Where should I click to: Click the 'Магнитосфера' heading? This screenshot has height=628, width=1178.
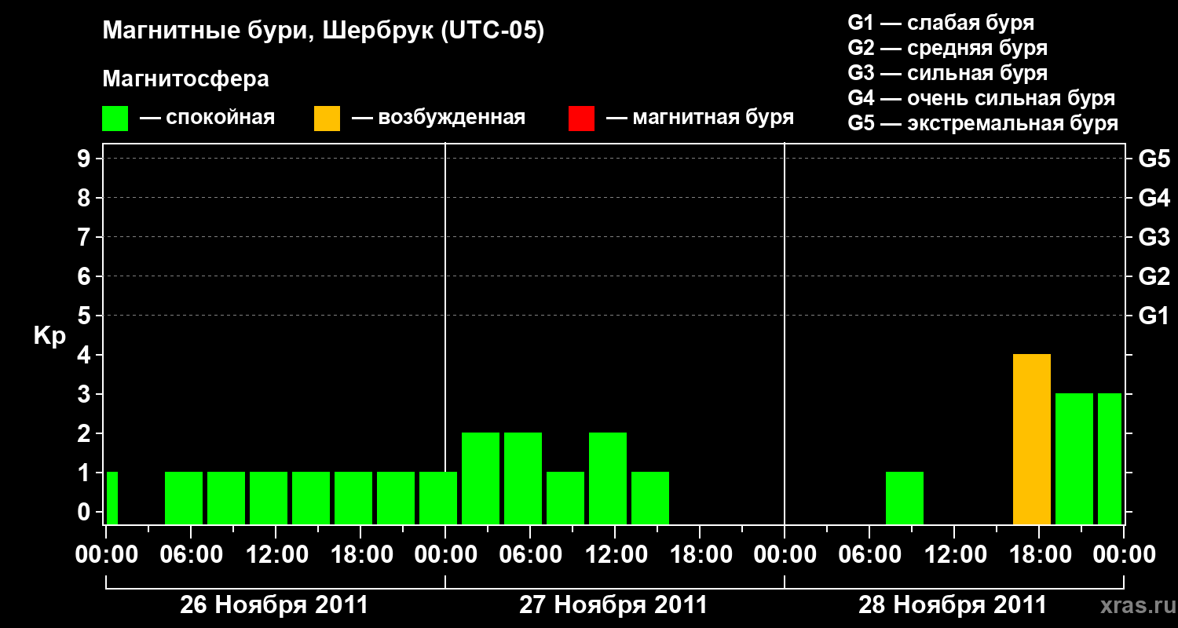(x=186, y=79)
